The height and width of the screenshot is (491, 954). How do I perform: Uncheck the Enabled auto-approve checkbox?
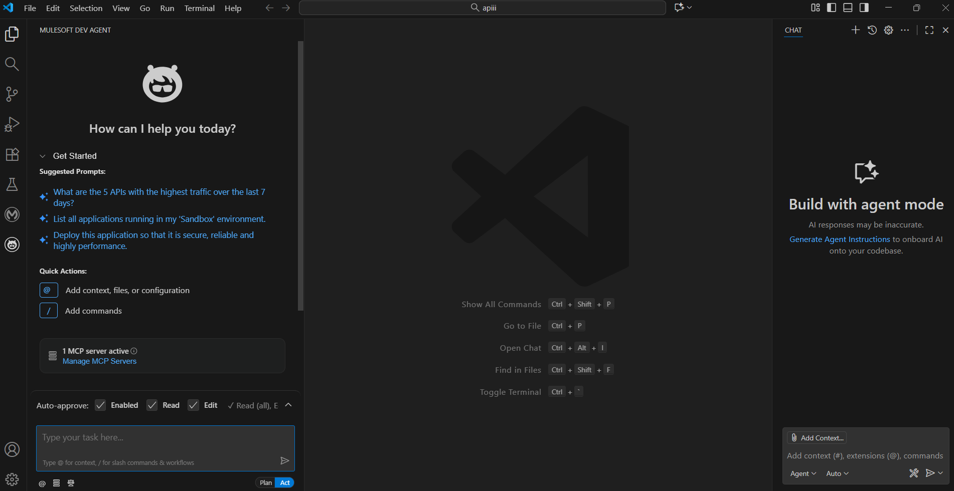coord(101,405)
